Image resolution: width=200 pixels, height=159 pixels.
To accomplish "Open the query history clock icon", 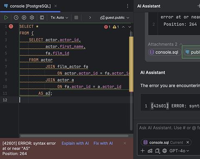I will click(x=16, y=17).
